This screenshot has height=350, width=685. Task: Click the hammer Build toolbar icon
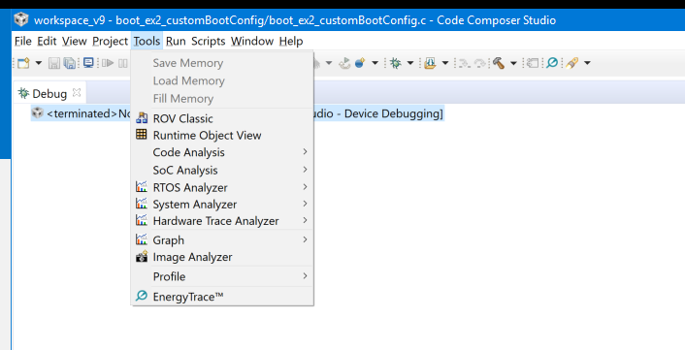pos(499,63)
